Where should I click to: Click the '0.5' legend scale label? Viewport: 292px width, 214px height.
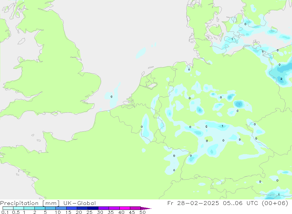16,212
